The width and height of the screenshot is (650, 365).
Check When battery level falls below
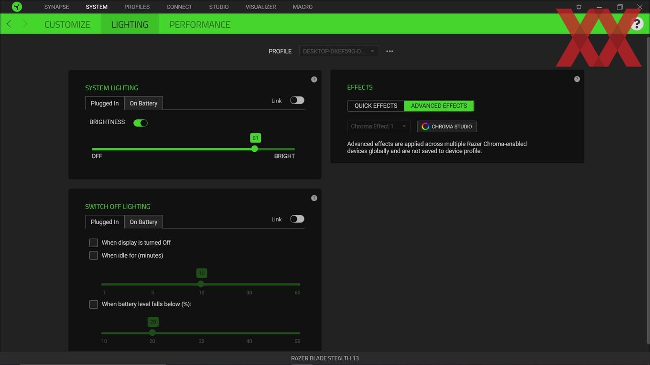coord(94,304)
